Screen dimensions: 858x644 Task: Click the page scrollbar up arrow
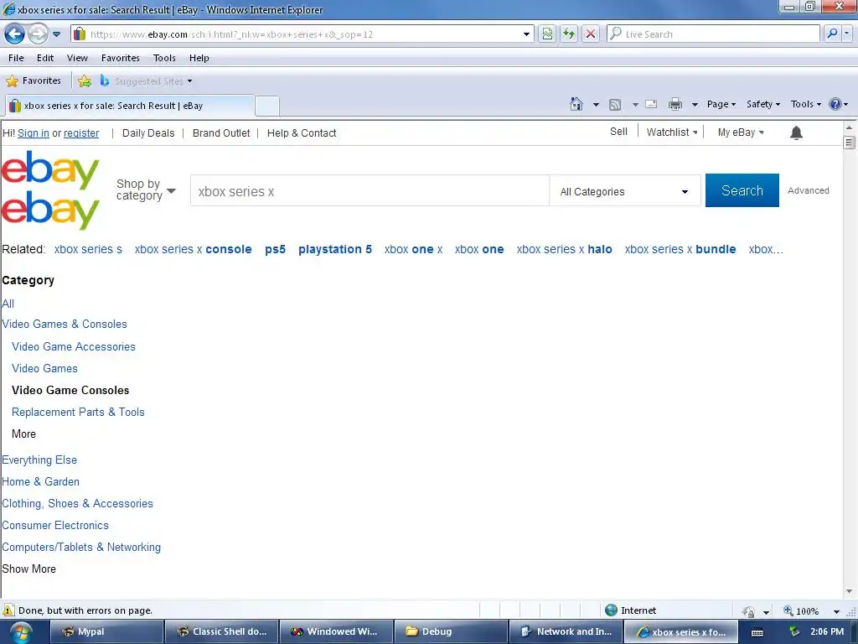pyautogui.click(x=849, y=127)
